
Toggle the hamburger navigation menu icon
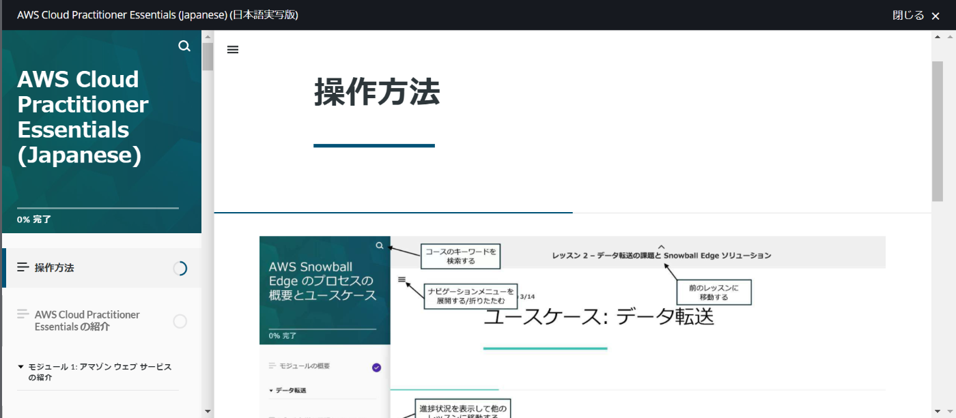[233, 50]
